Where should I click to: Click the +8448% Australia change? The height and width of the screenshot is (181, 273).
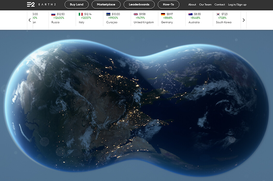click(x=195, y=18)
